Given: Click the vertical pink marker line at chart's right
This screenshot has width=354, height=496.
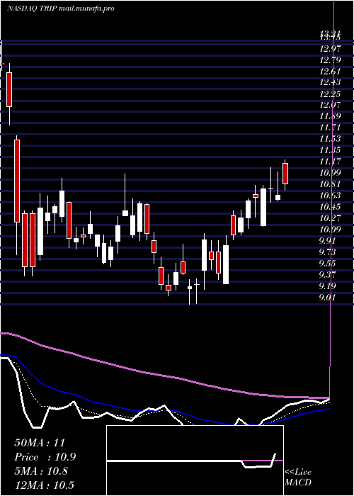Looking at the screenshot, I should 332,199.
